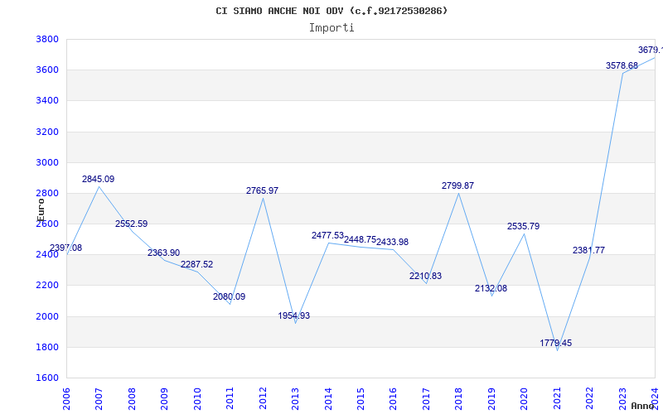Image resolution: width=663 pixels, height=414 pixels.
Task: Click the data label 2799.87
Action: pyautogui.click(x=458, y=185)
